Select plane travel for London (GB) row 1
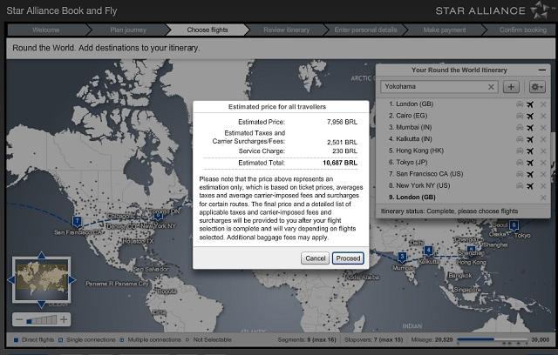 coord(530,104)
